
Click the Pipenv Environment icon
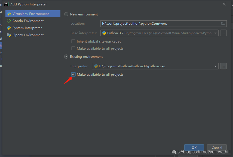(x=8, y=35)
